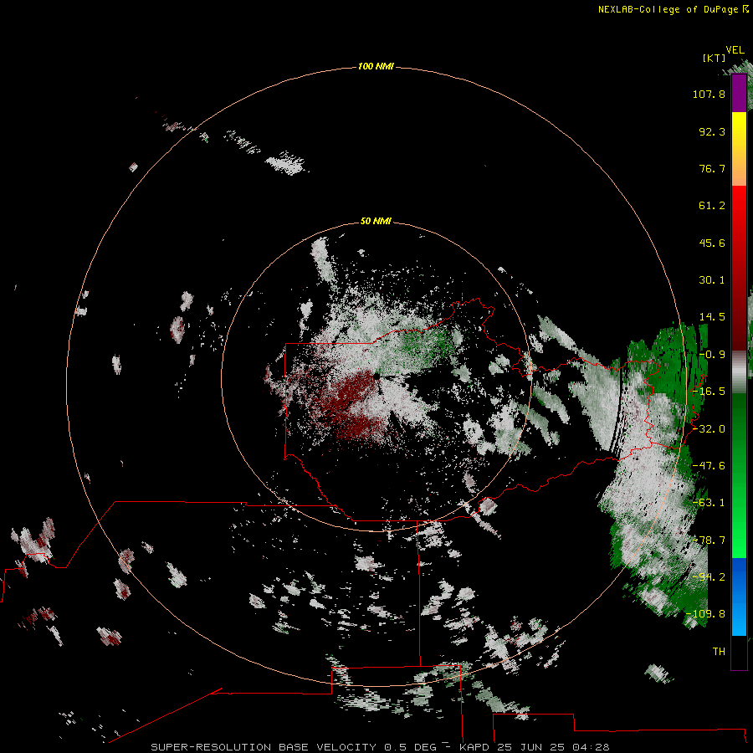This screenshot has height=753, width=753.
Task: Click the [KT] units label
Action: pos(715,58)
